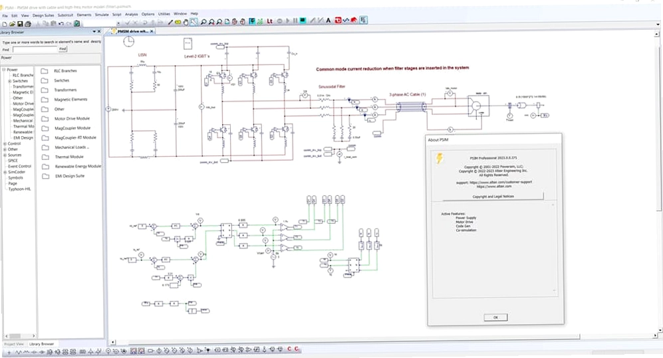The width and height of the screenshot is (663, 358).
Task: Close the Library Browser panel
Action: coord(99,32)
